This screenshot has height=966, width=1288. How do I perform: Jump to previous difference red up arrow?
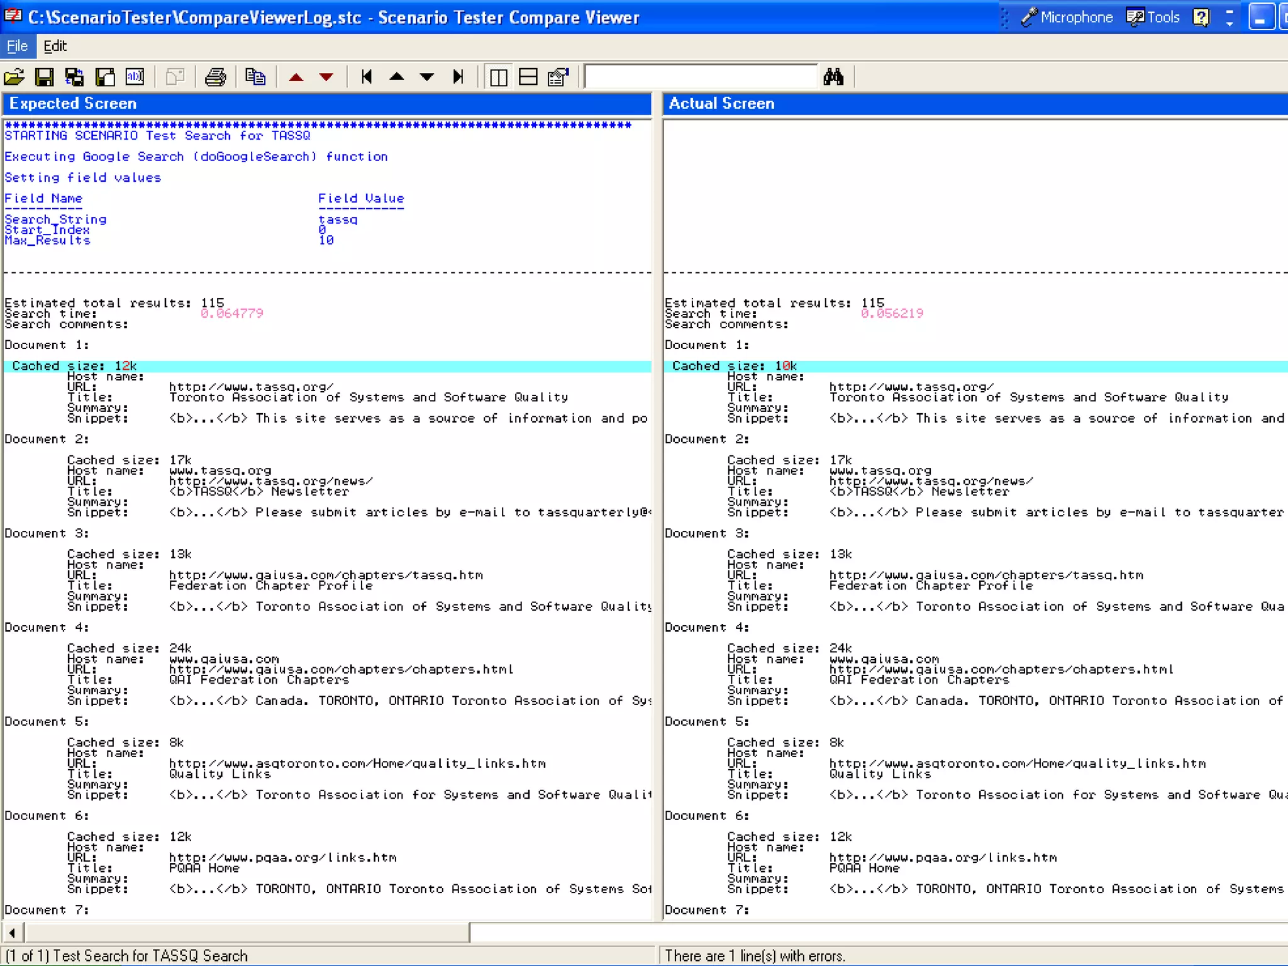pyautogui.click(x=296, y=77)
